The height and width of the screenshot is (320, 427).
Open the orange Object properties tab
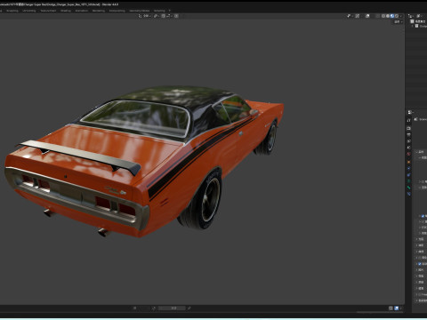click(408, 162)
